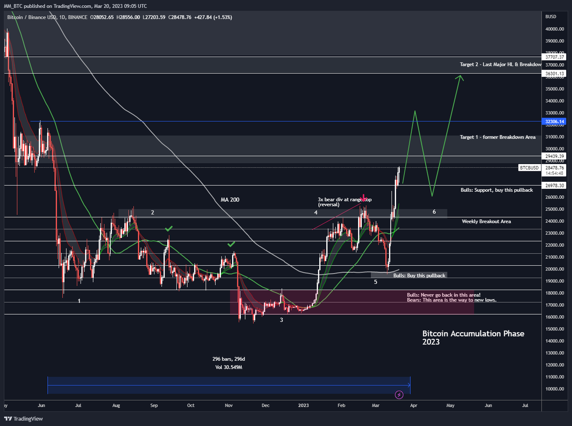The width and height of the screenshot is (572, 426).
Task: Click the wave number '3' label
Action: (x=281, y=320)
